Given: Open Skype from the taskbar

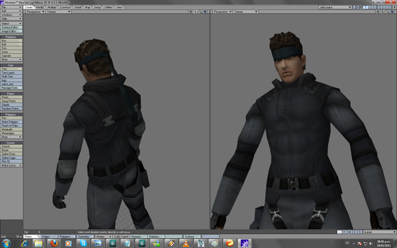Looking at the screenshot, I should pos(83,243).
